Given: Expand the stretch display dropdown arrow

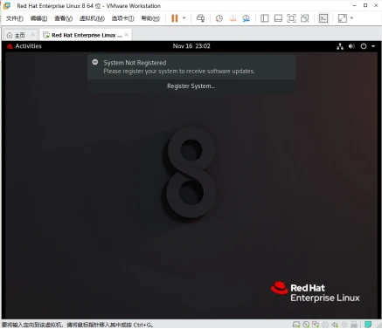Looking at the screenshot, I should pos(351,18).
